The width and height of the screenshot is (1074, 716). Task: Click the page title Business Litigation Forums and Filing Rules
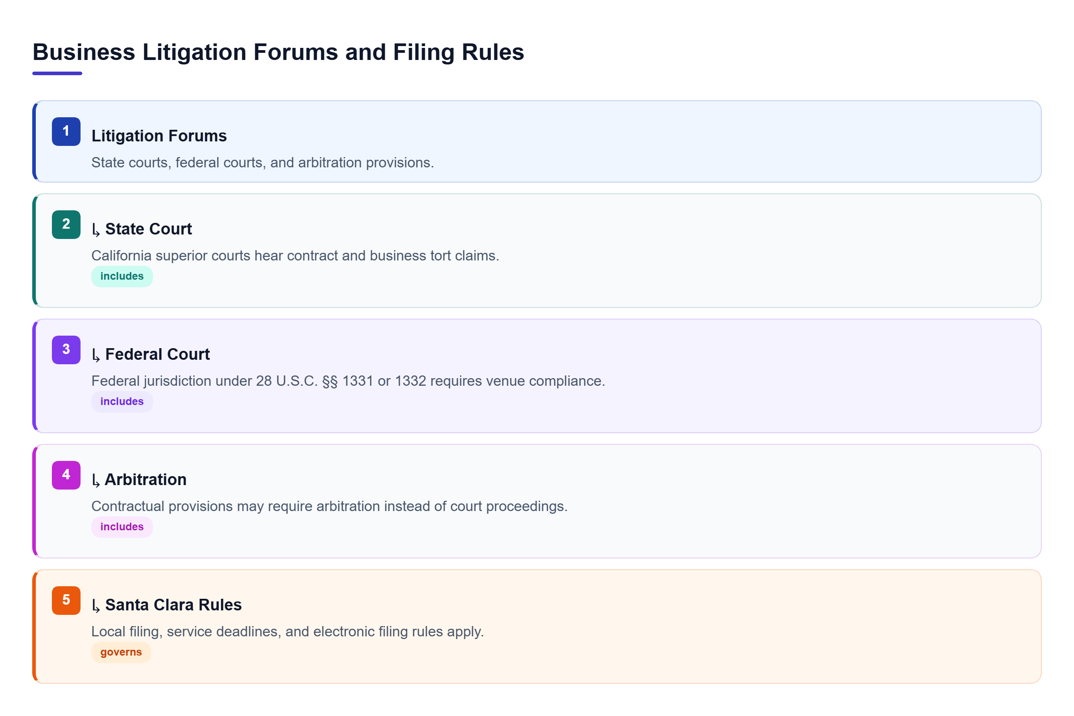tap(278, 52)
